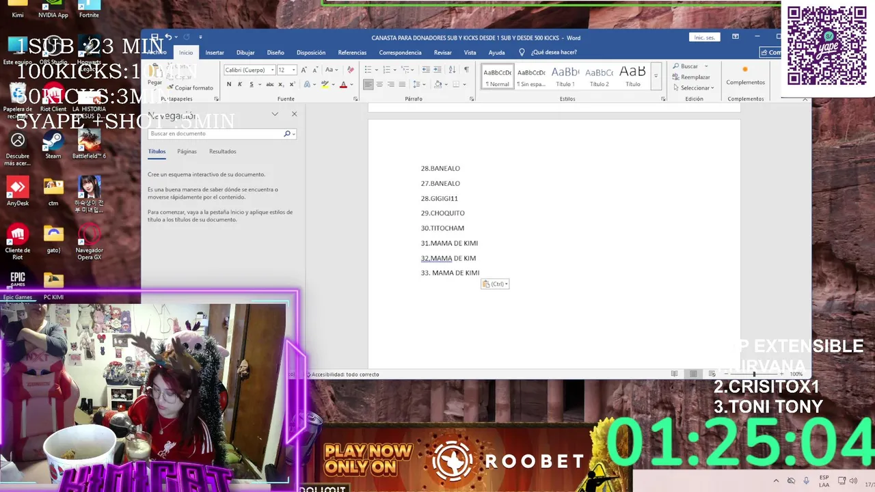
Task: Justify the paragraph text
Action: (402, 85)
